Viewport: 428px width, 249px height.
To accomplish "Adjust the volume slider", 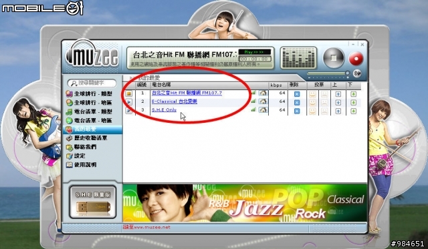I will pyautogui.click(x=328, y=73).
